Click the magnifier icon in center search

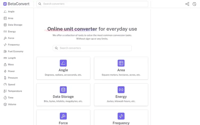click(56, 48)
